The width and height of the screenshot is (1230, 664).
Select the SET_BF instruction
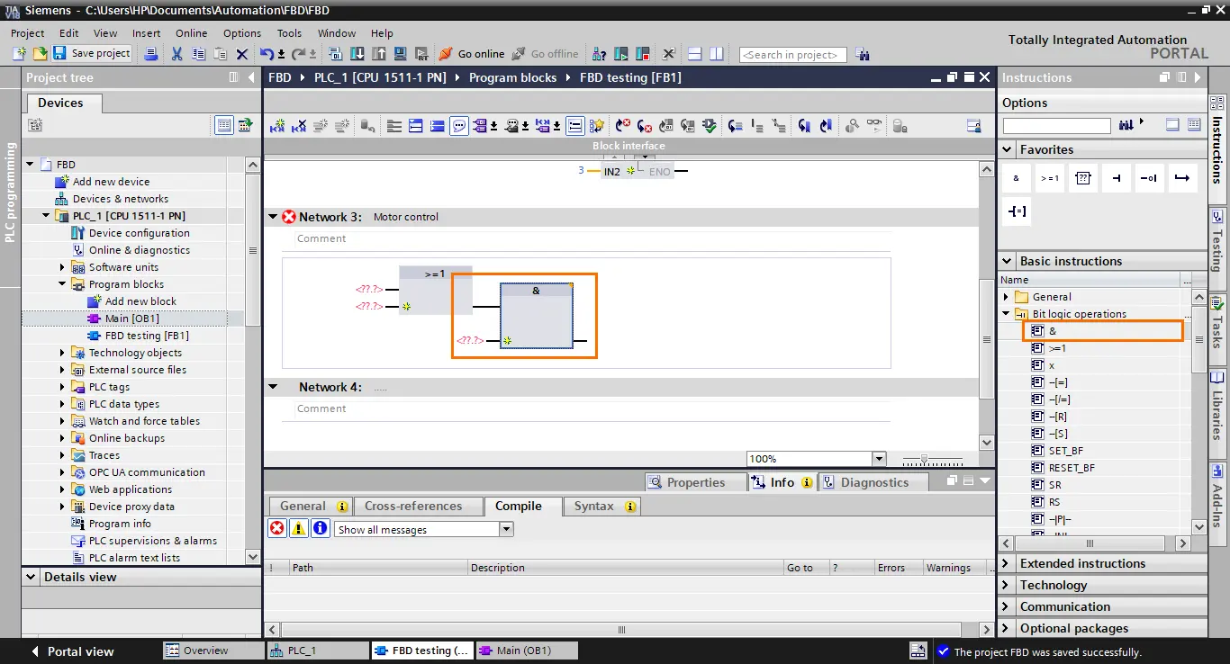point(1065,451)
